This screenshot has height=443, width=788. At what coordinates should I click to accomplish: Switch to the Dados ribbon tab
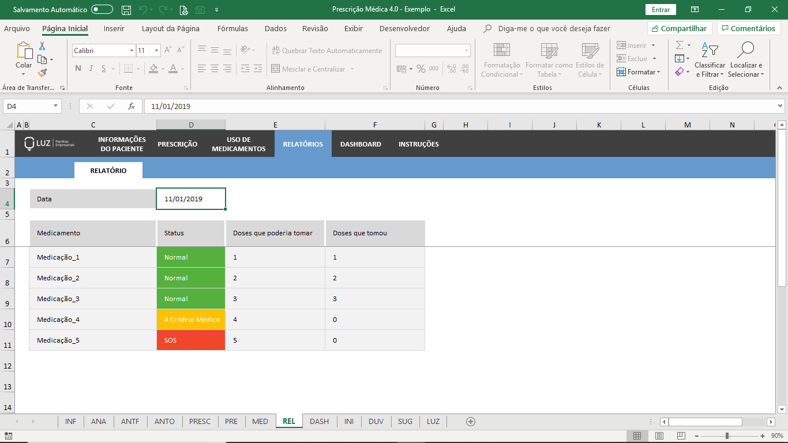276,28
